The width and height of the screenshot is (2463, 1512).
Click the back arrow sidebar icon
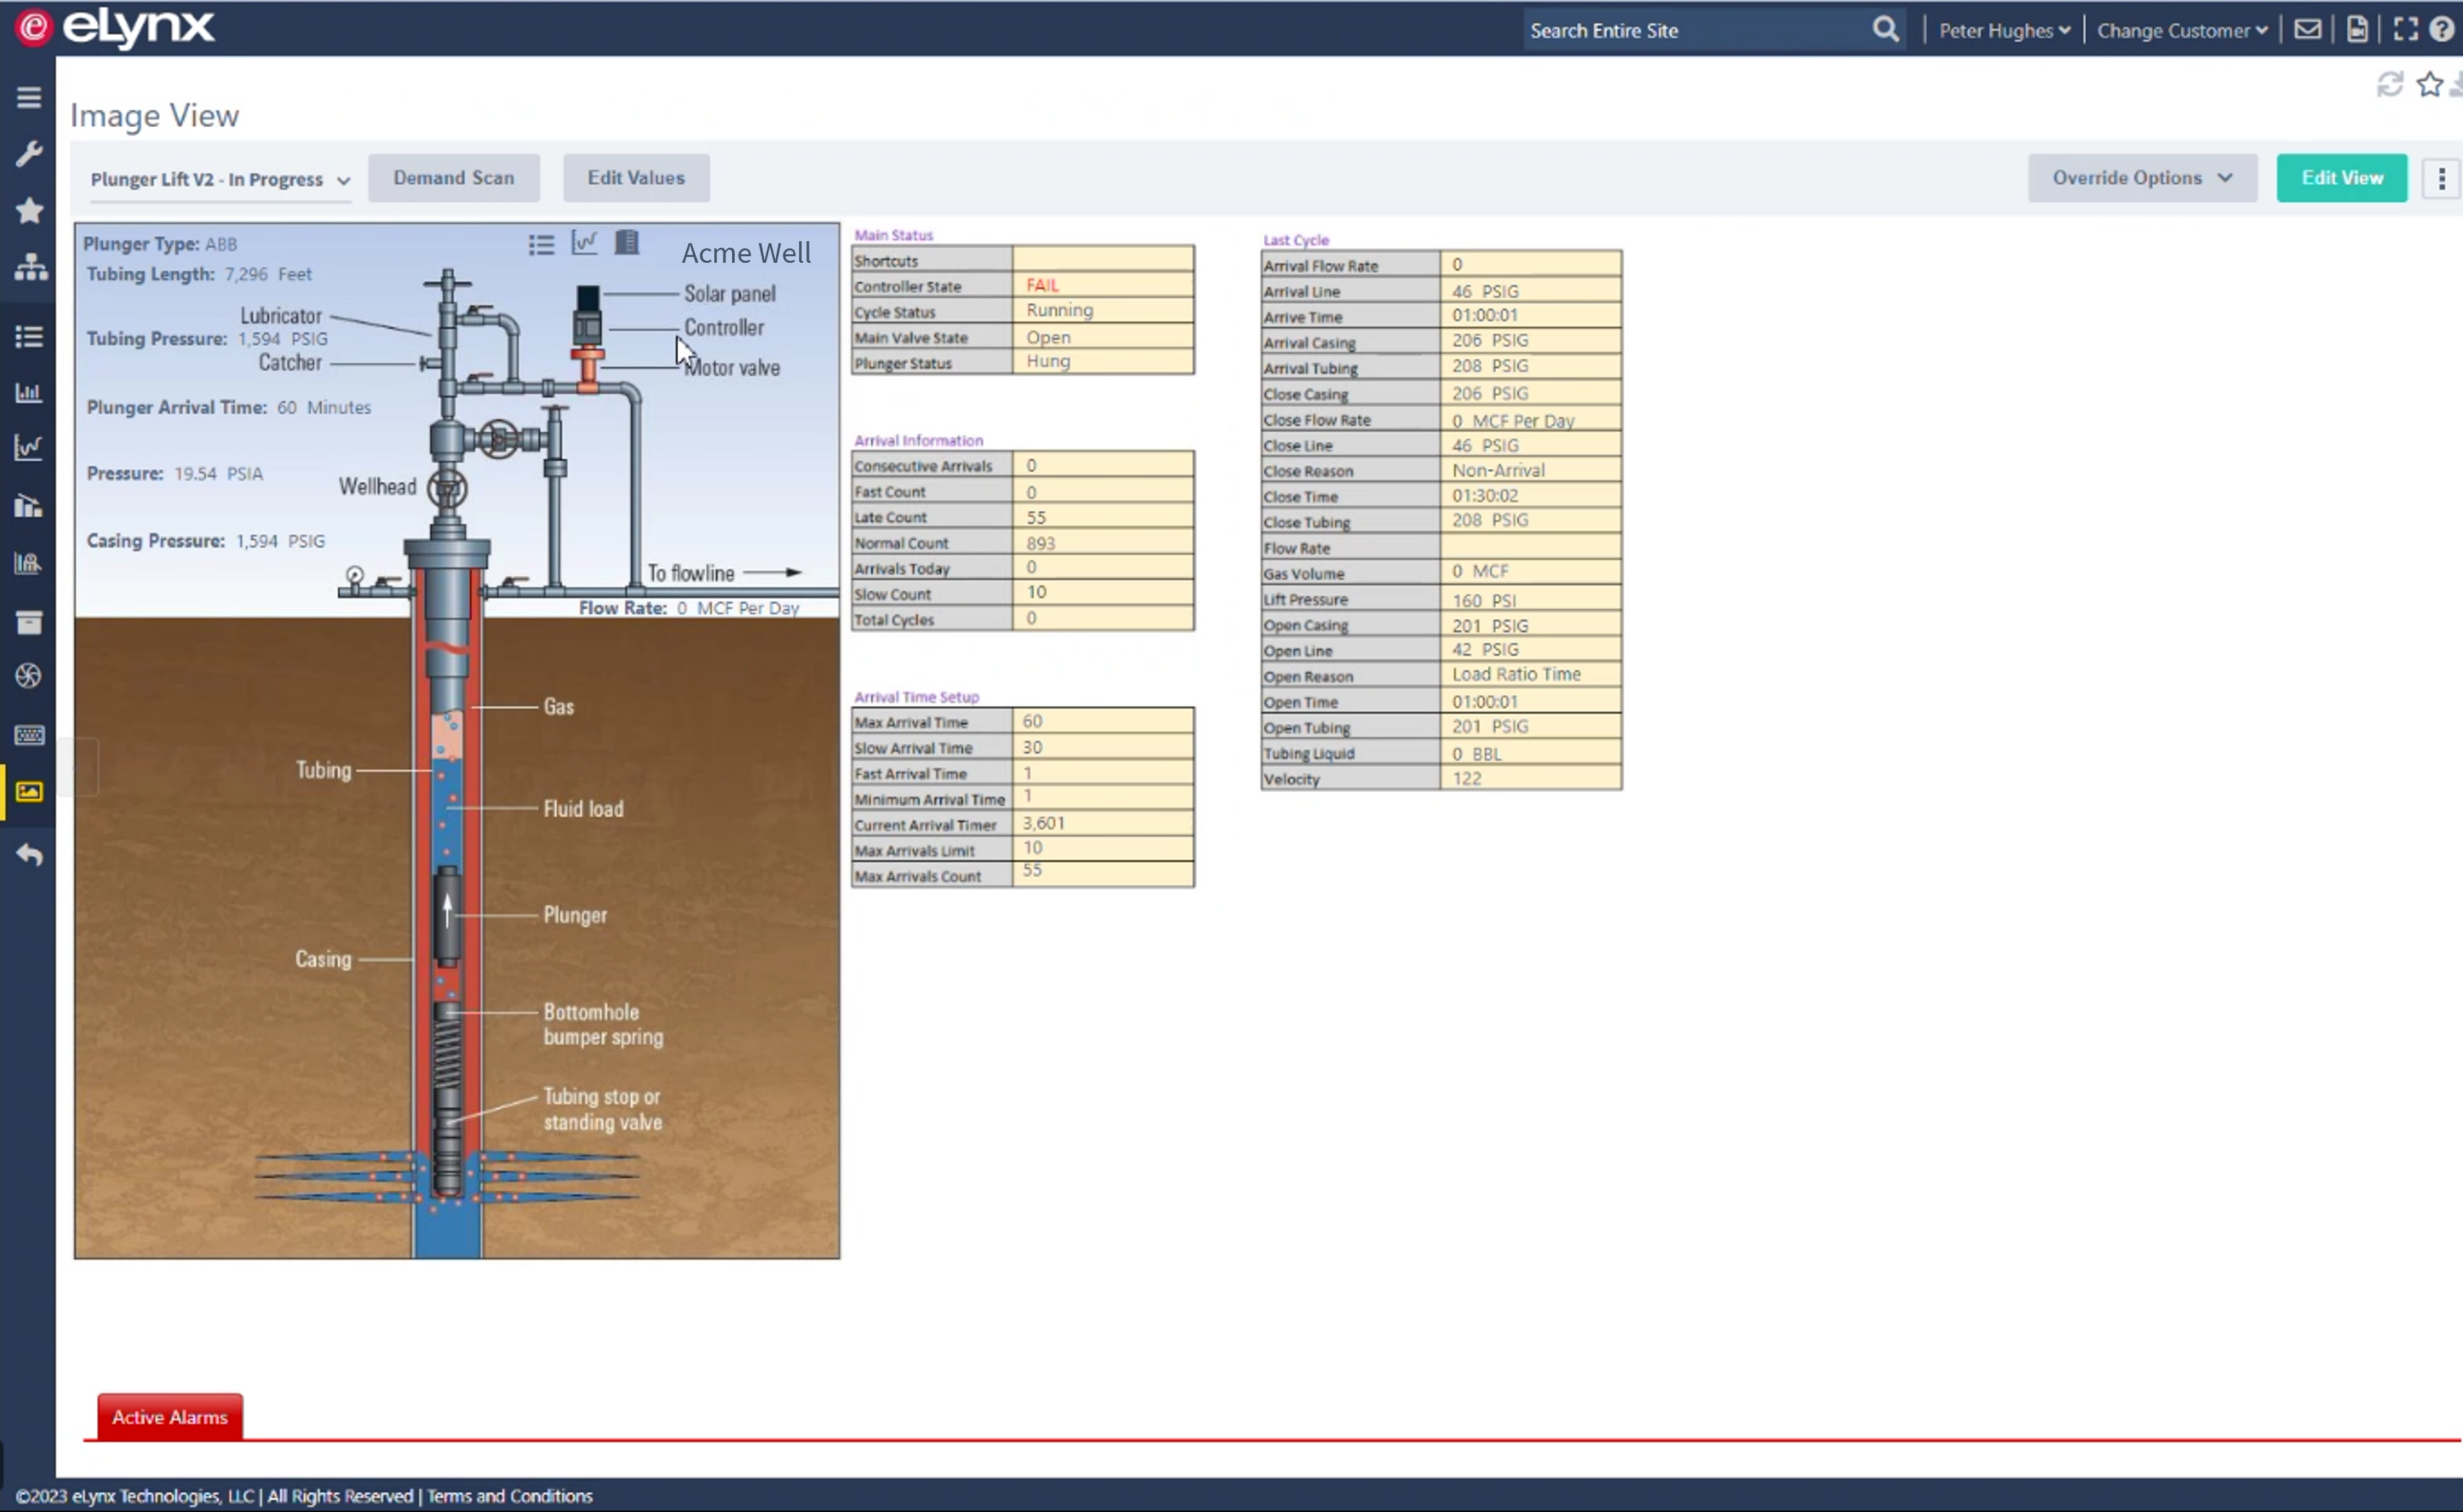coord(29,854)
